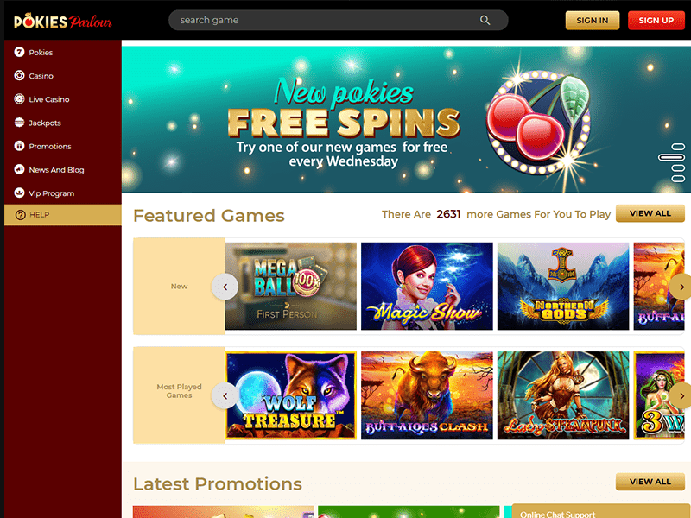
Task: Click VIEW ALL beside Featured Games
Action: tap(650, 213)
